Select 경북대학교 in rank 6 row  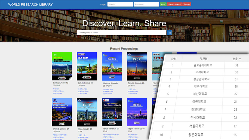pos(199,101)
